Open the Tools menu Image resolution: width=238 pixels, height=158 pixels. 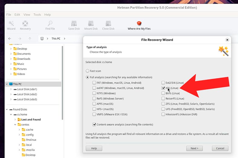click(x=37, y=15)
